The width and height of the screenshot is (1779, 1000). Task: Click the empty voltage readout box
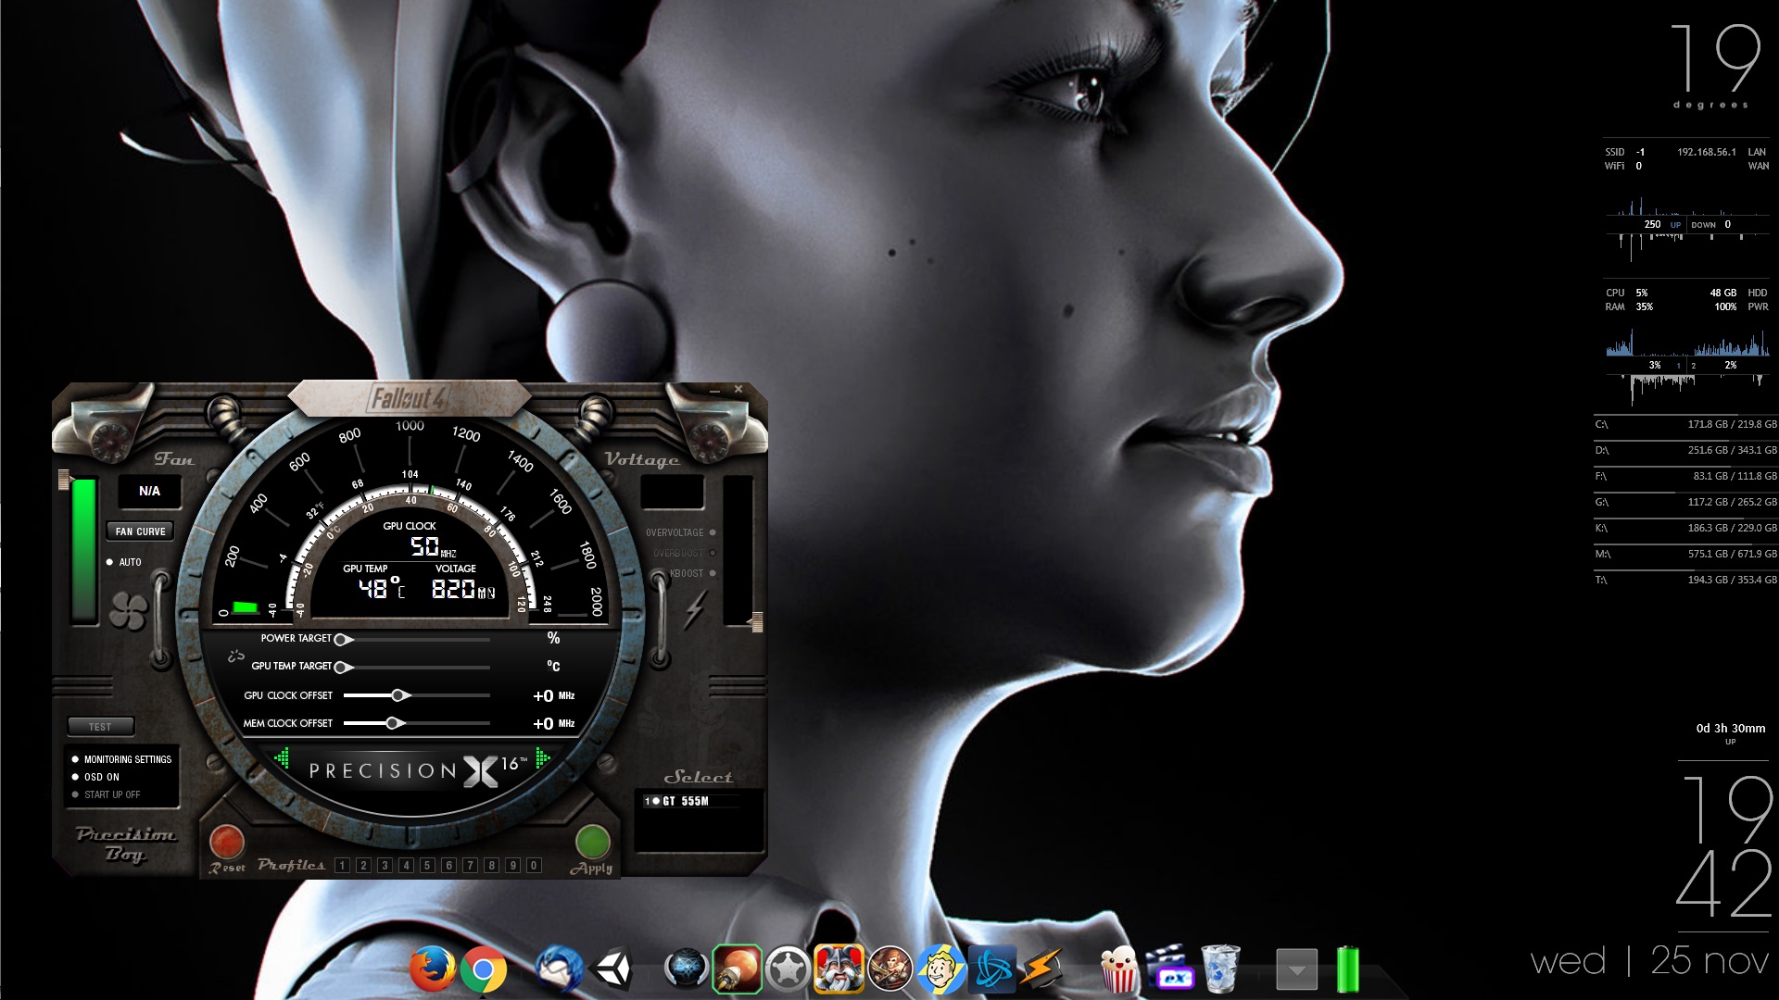coord(672,492)
